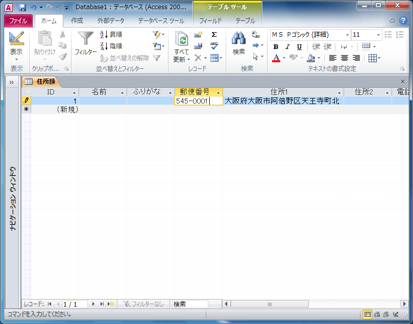This screenshot has width=413, height=324.
Task: Click the fill color bucket swatch
Action: [x=311, y=58]
